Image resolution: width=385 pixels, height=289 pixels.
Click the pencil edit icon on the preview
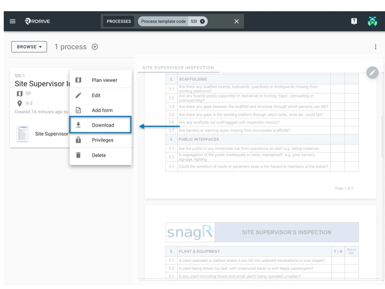click(x=372, y=72)
